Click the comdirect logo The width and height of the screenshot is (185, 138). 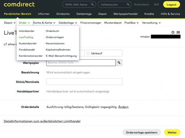tap(19, 4)
